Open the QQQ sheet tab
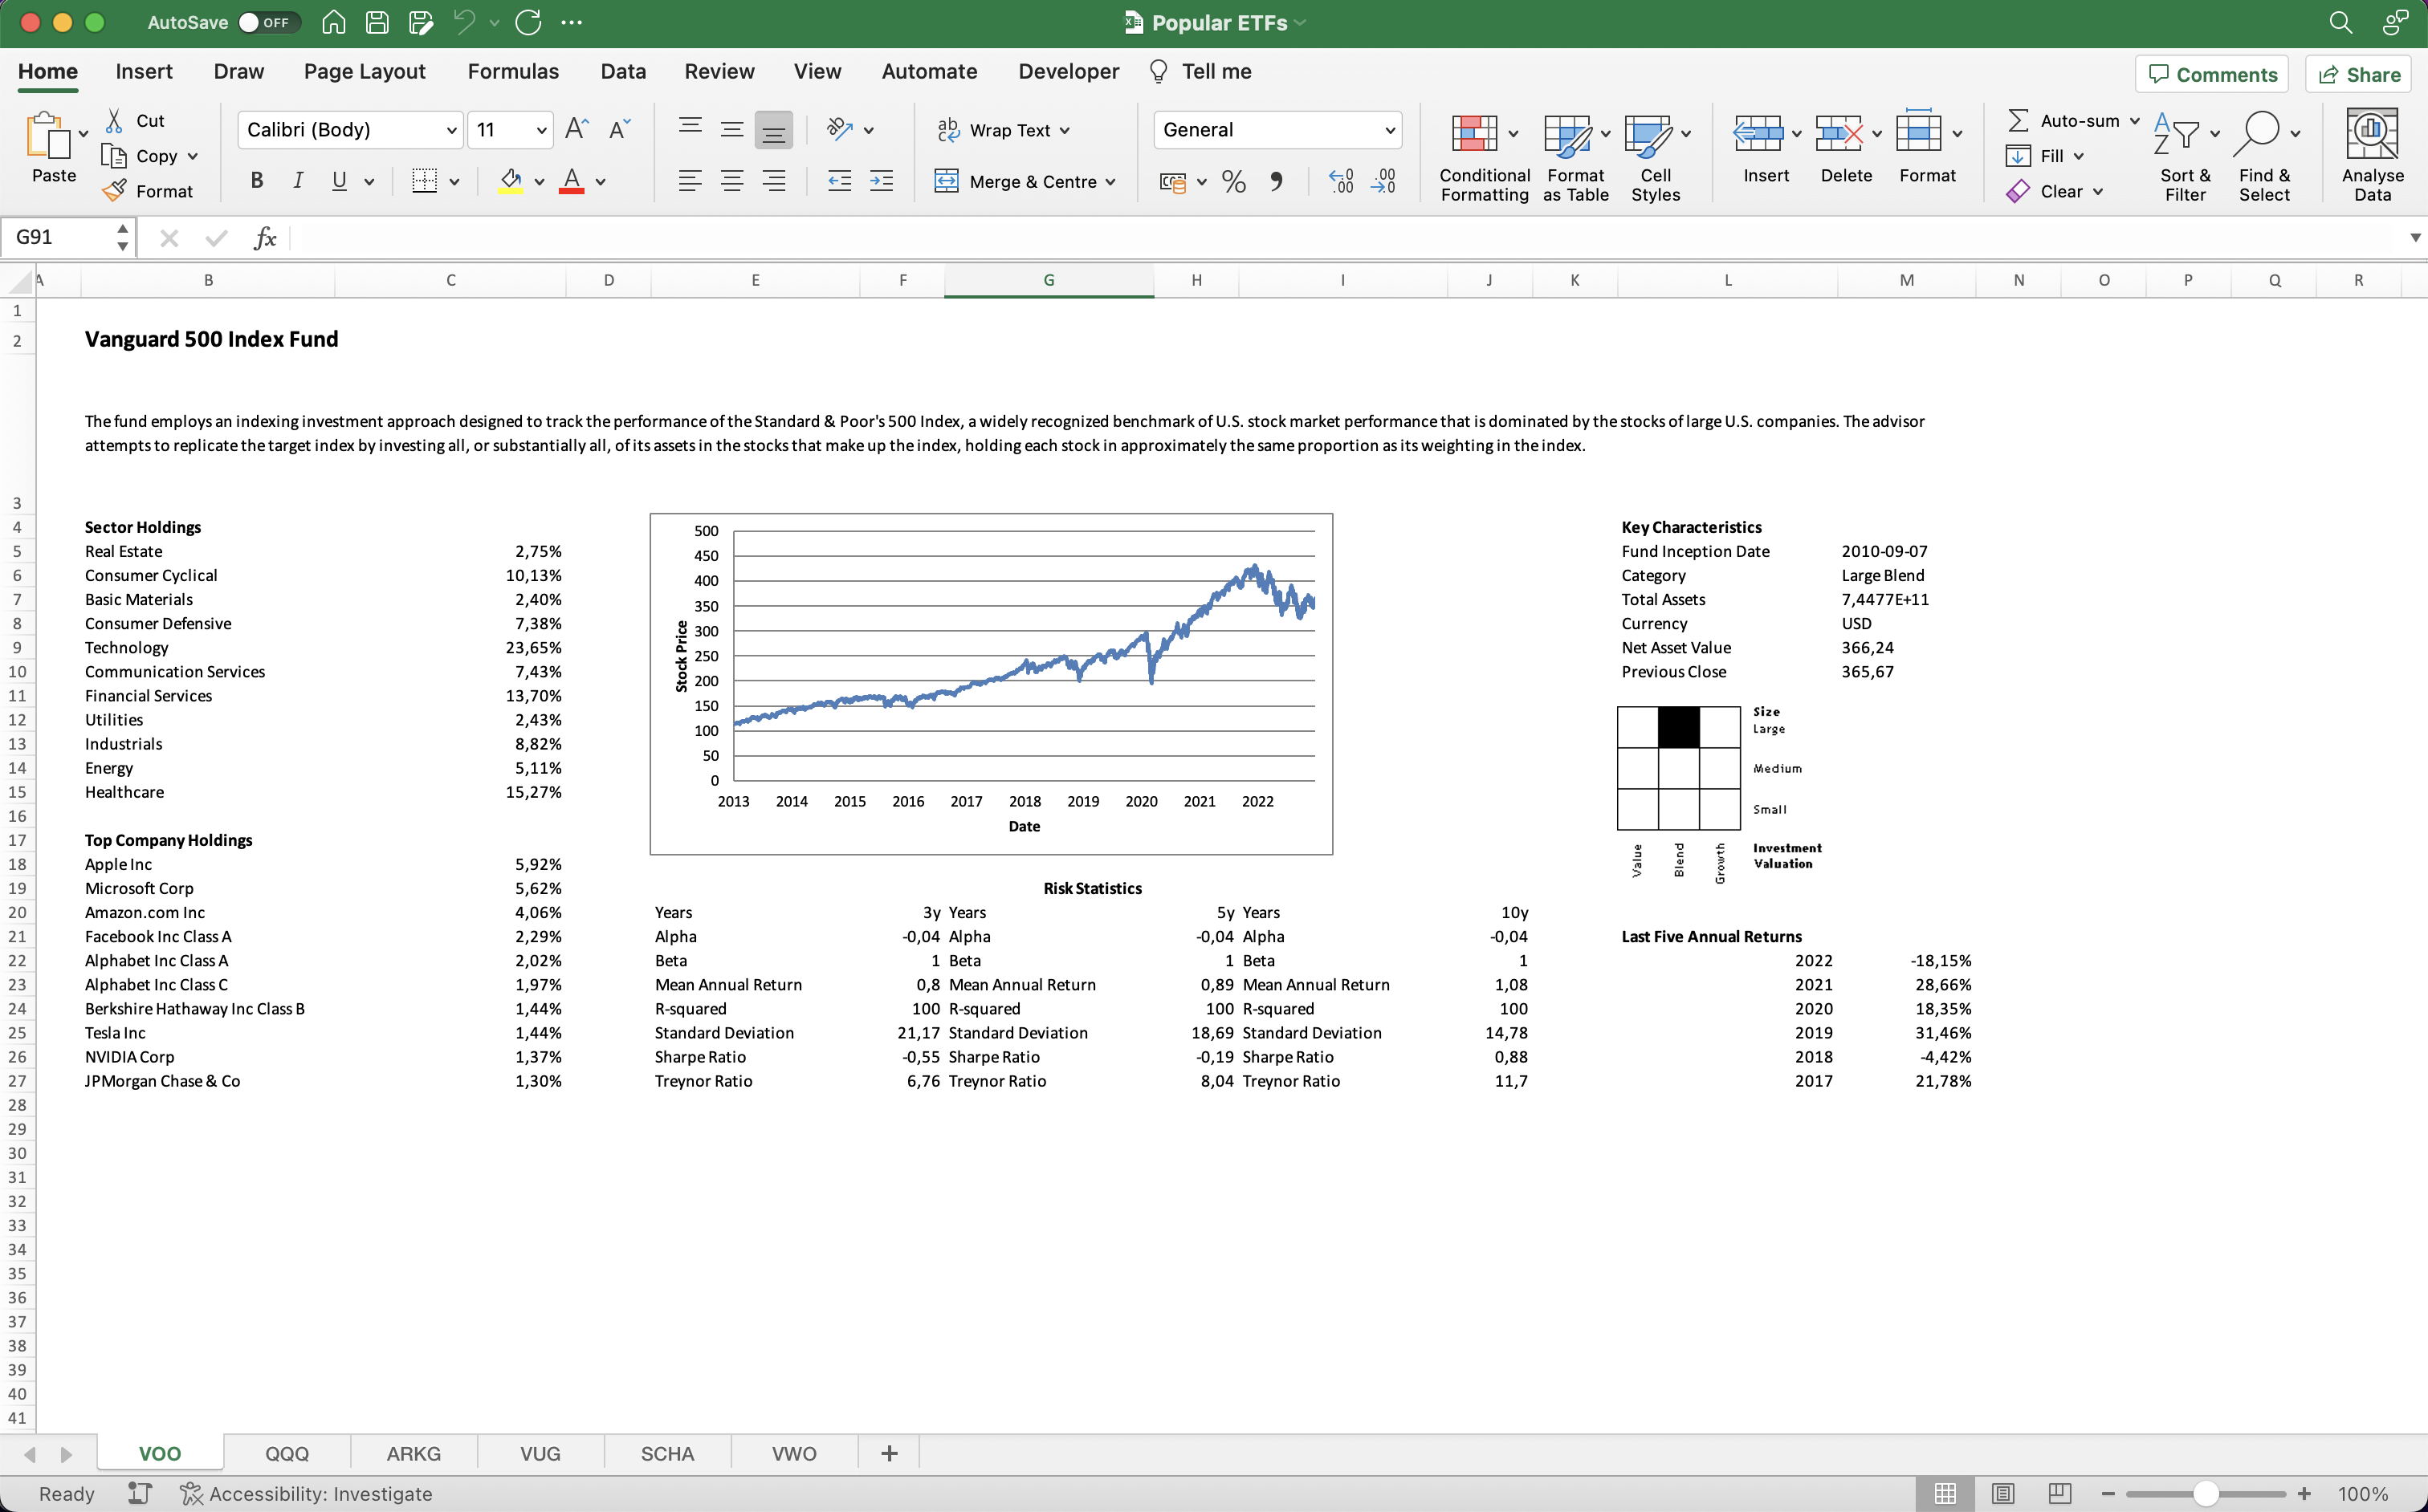 (287, 1453)
